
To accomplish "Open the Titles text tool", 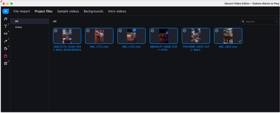I will (x=5, y=26).
